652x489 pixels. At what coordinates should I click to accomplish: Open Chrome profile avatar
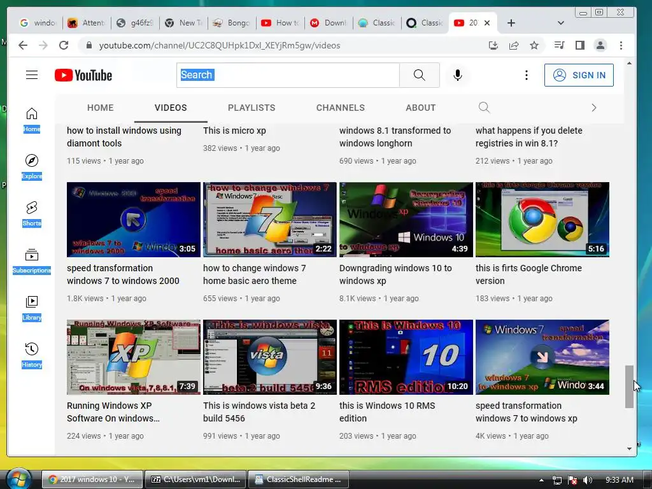point(600,45)
